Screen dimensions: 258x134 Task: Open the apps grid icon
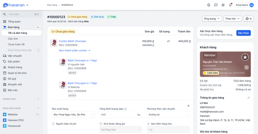pyautogui.click(x=223, y=5)
